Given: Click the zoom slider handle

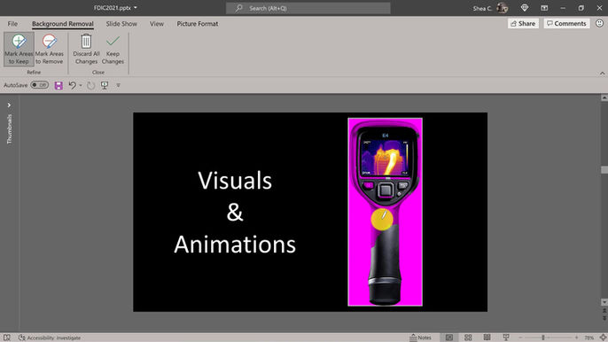Looking at the screenshot, I should 543,338.
